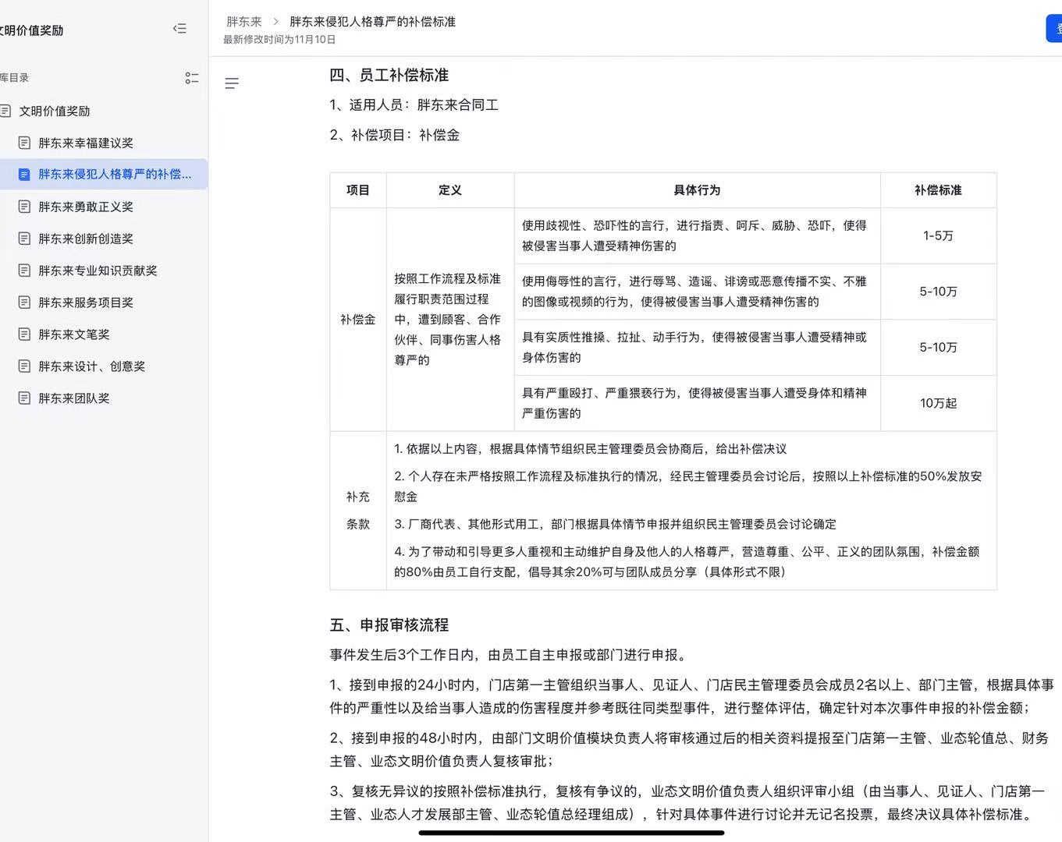This screenshot has width=1062, height=842.
Task: Click the 文明价值奖励 folder document icon
Action: [5, 111]
